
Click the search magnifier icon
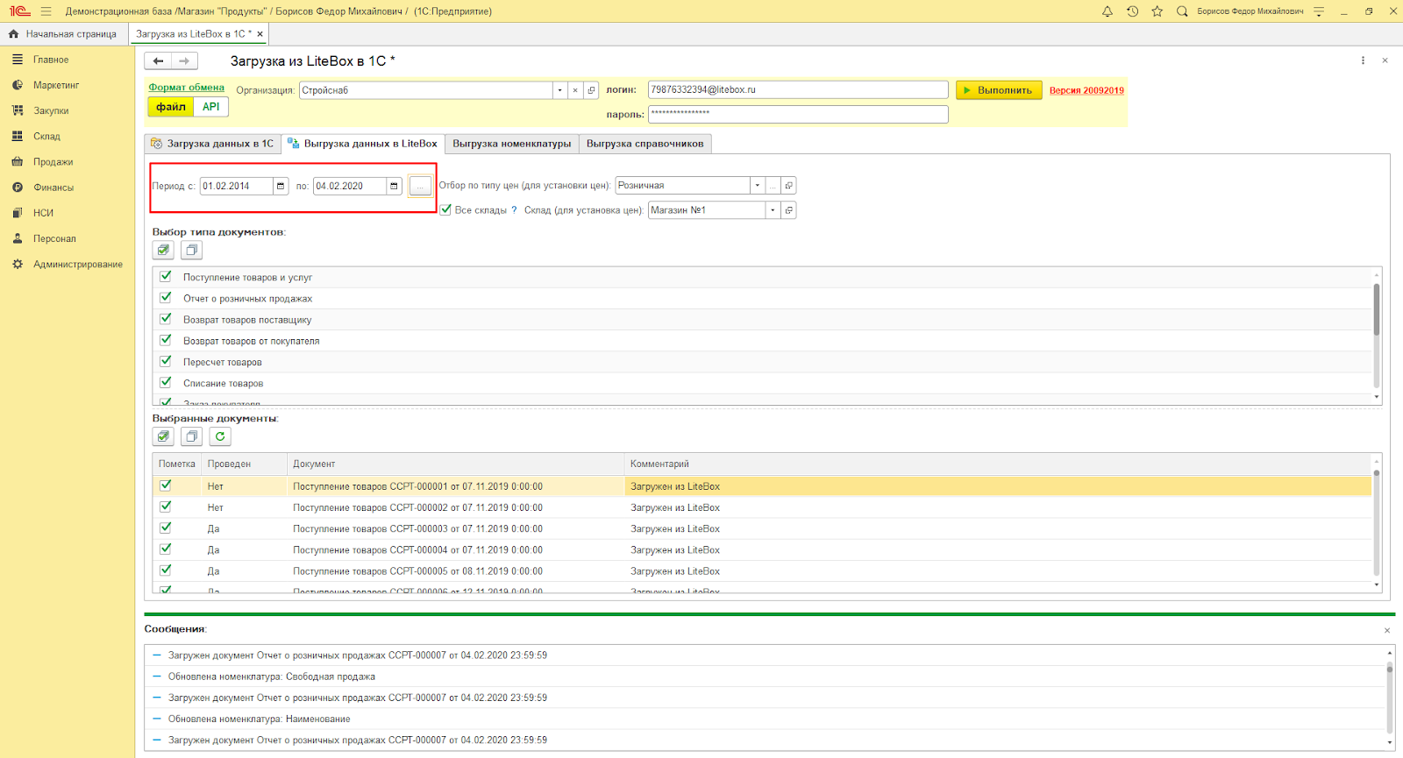click(x=1182, y=11)
